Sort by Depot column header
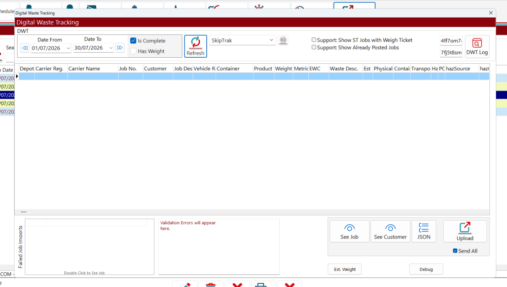 point(27,68)
